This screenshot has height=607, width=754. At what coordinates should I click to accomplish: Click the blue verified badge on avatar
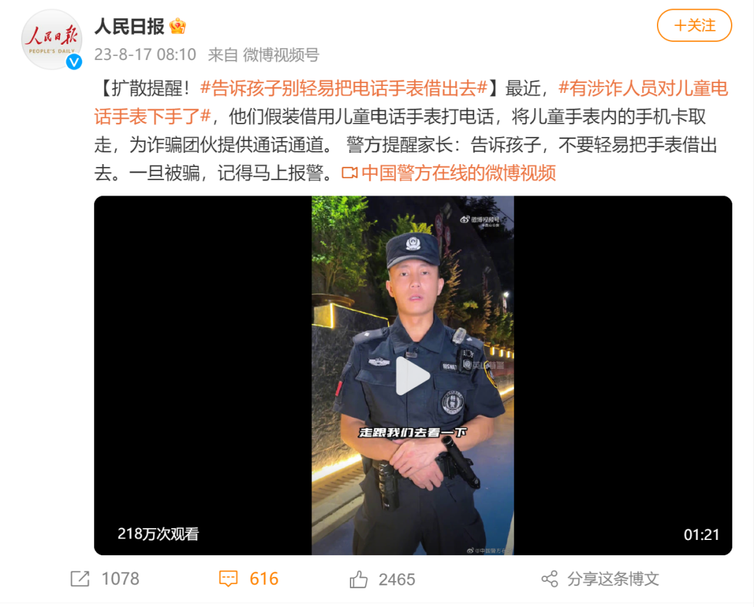[74, 61]
